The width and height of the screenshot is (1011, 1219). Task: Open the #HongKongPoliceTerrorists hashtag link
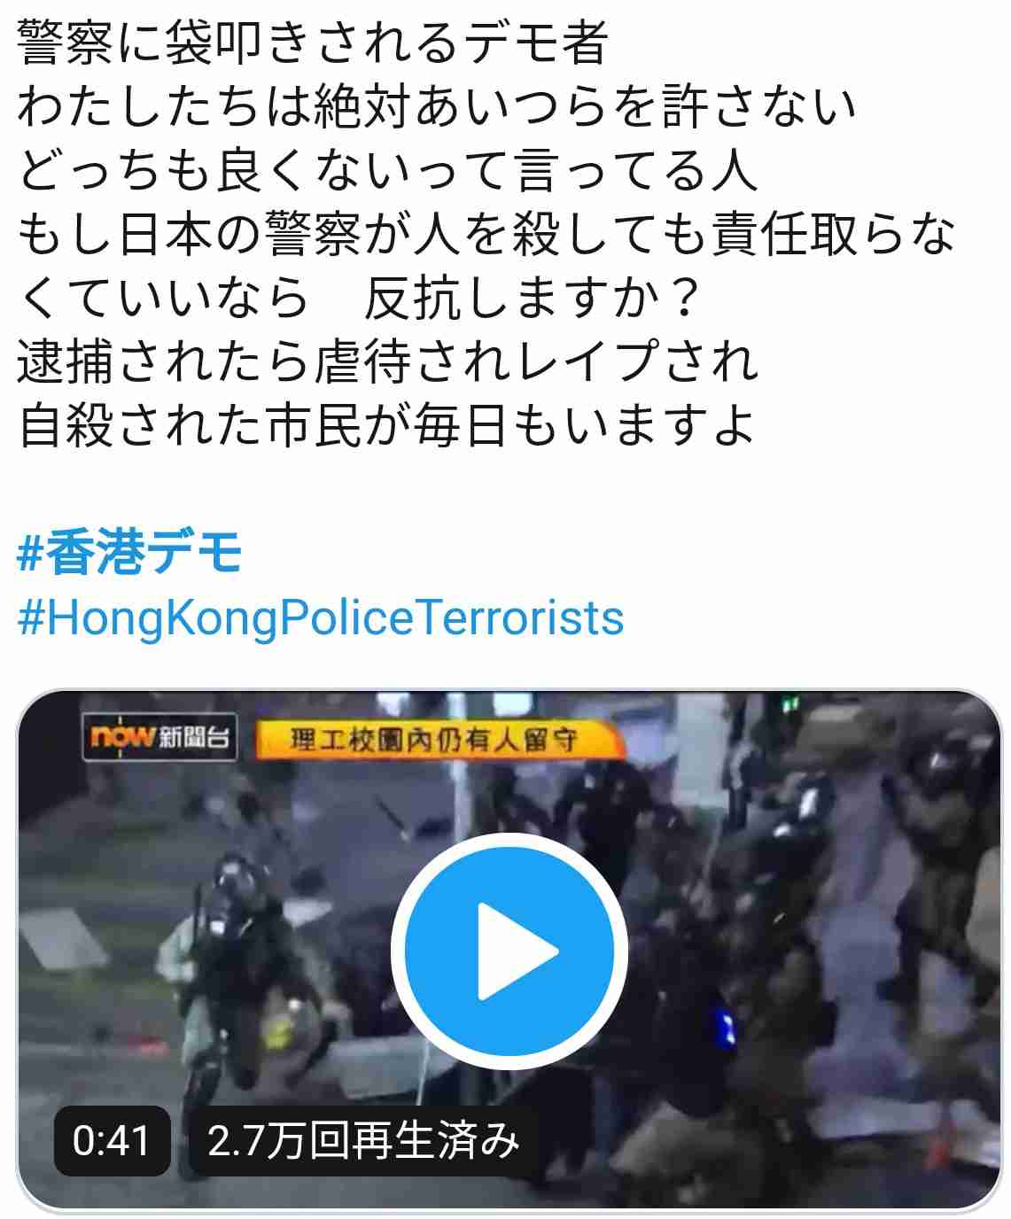click(x=321, y=618)
